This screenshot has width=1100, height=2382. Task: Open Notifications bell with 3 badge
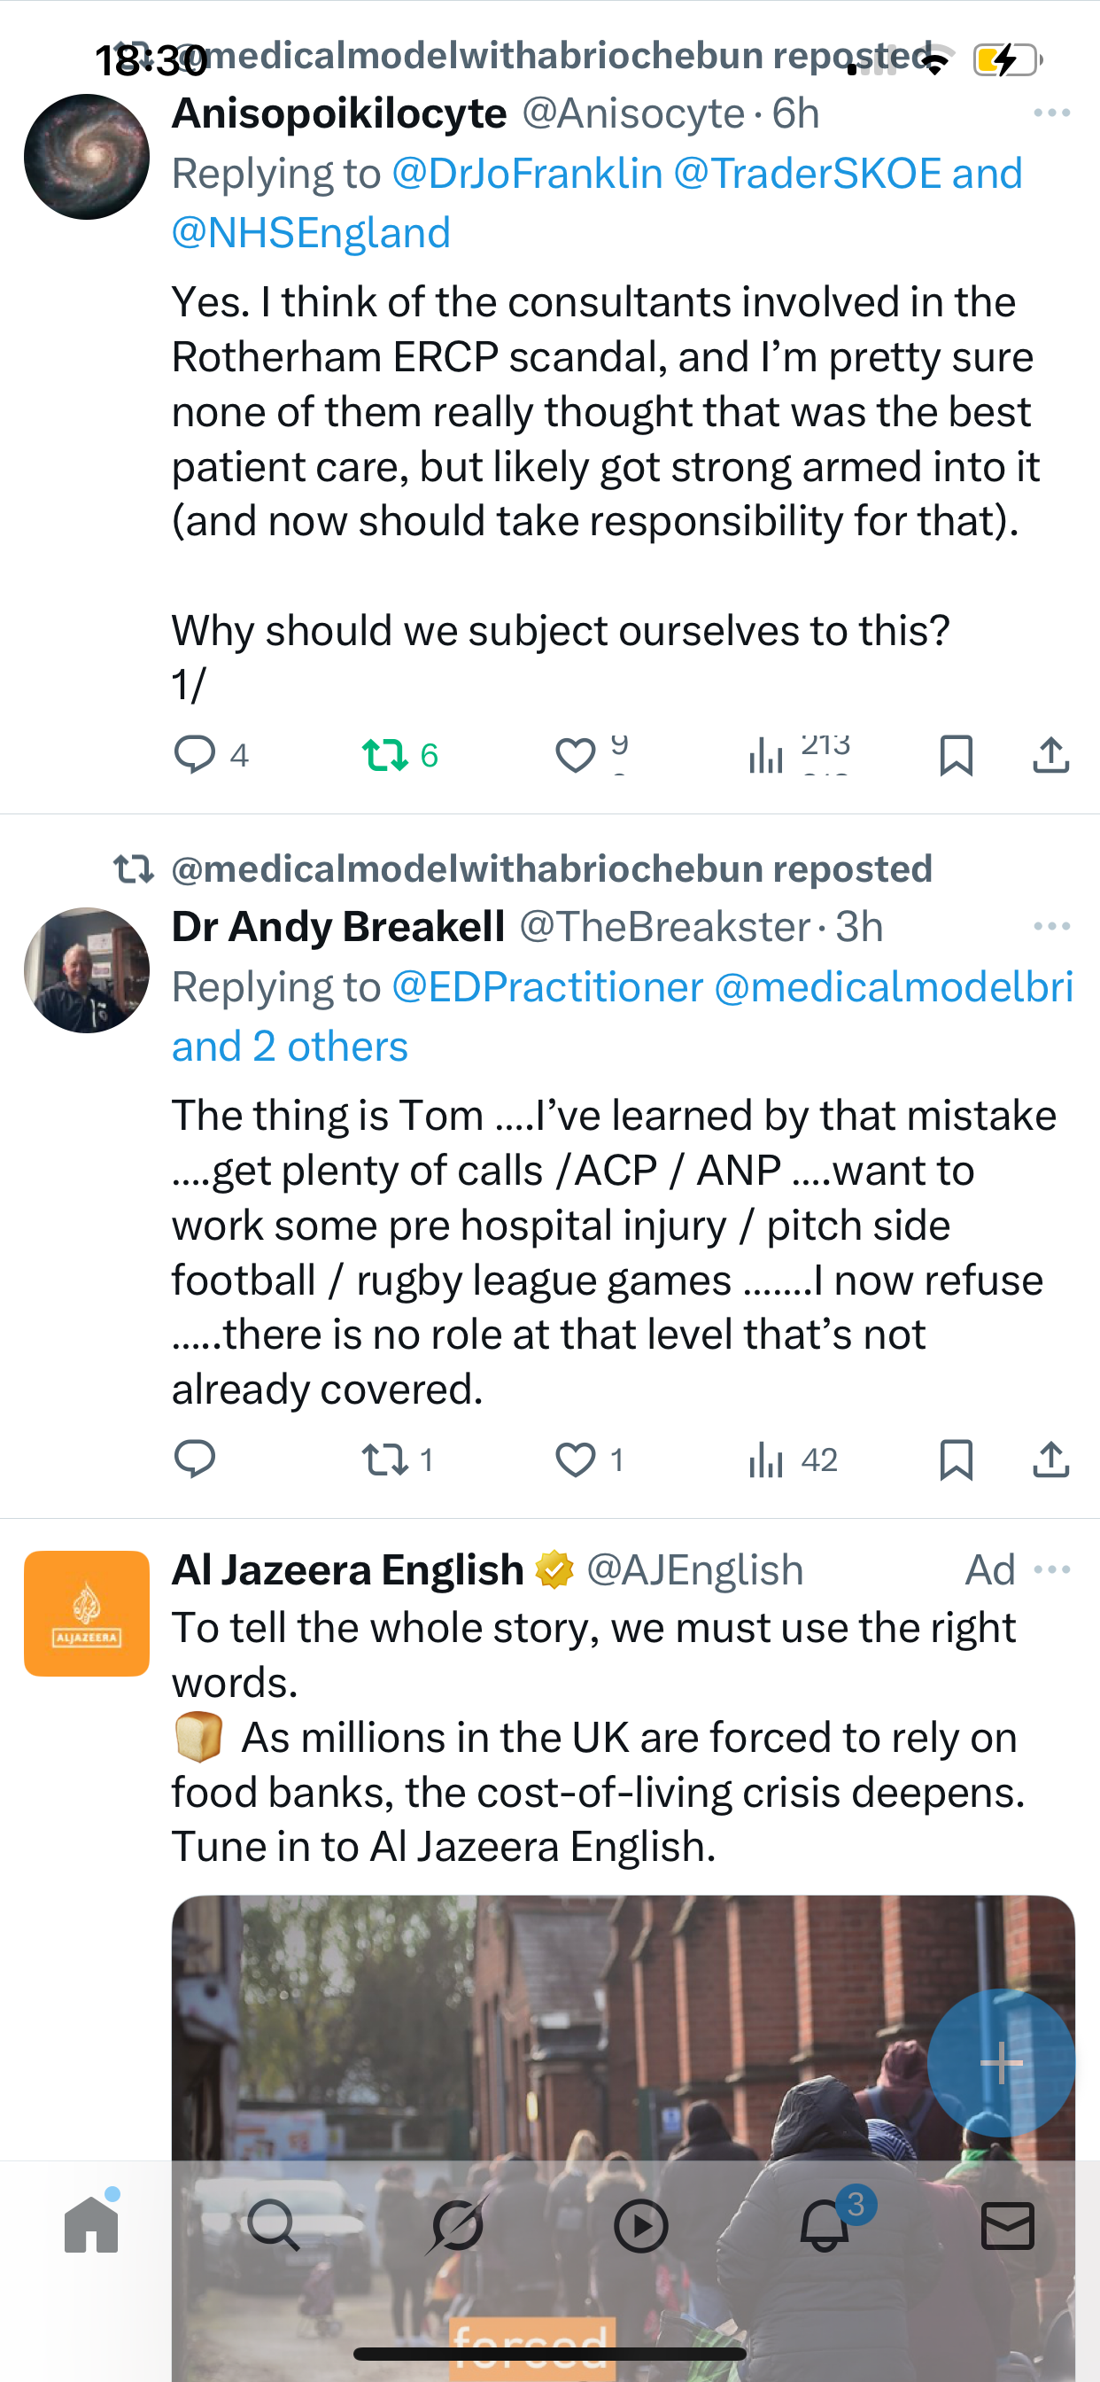click(825, 2225)
